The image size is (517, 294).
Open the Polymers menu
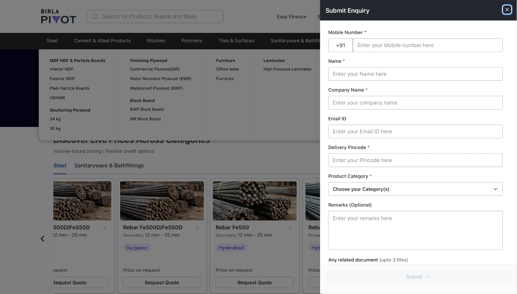tap(192, 41)
